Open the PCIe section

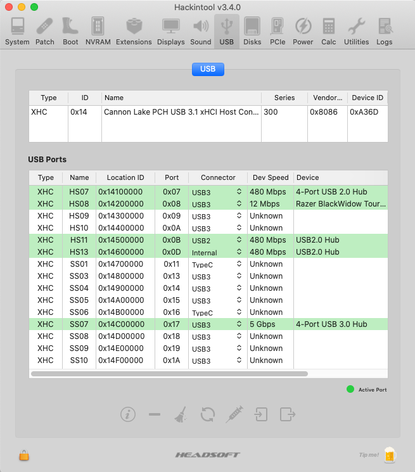click(278, 31)
